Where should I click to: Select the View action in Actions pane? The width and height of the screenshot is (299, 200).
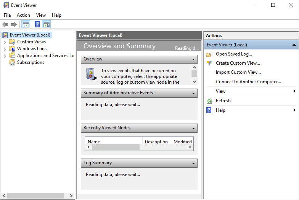[x=220, y=91]
